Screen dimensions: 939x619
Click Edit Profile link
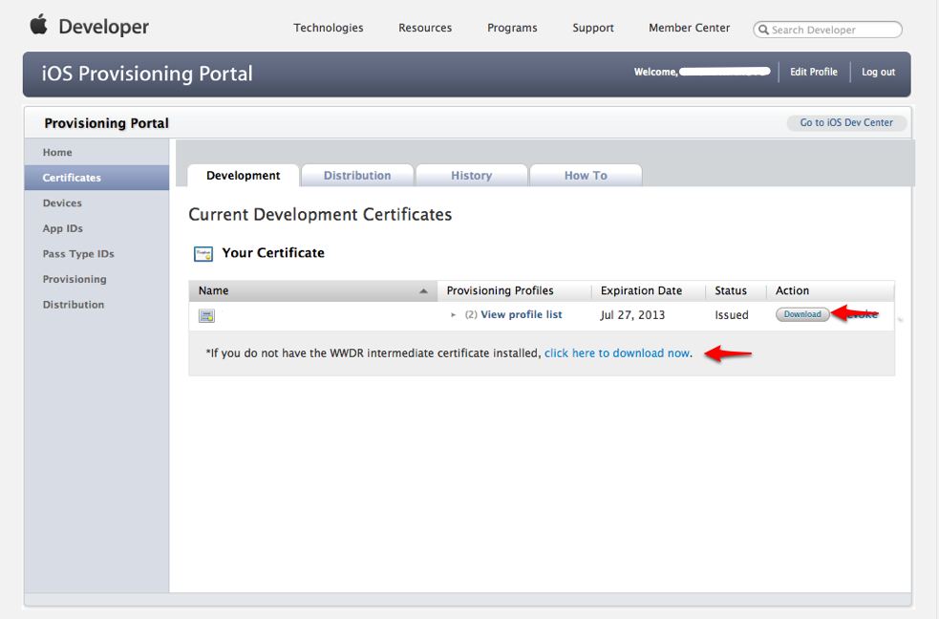pyautogui.click(x=813, y=72)
